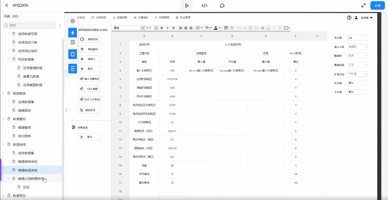Click the 分享 button
The image size is (388, 200).
click(377, 5)
